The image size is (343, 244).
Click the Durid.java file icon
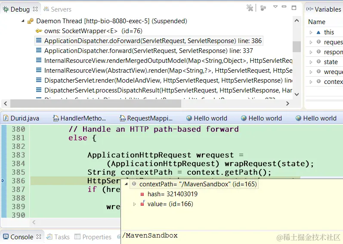click(x=6, y=118)
